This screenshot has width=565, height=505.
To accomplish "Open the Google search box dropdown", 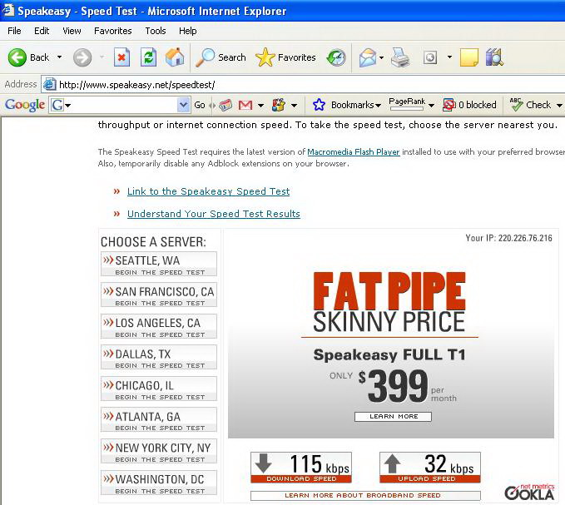I will click(184, 105).
